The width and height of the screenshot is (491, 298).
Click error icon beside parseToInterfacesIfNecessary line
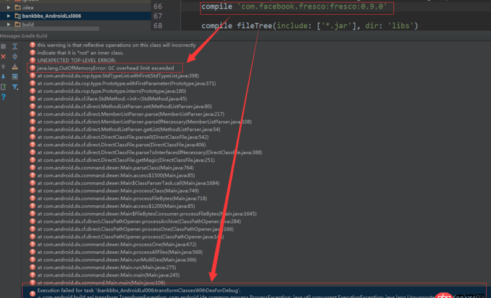(x=33, y=152)
